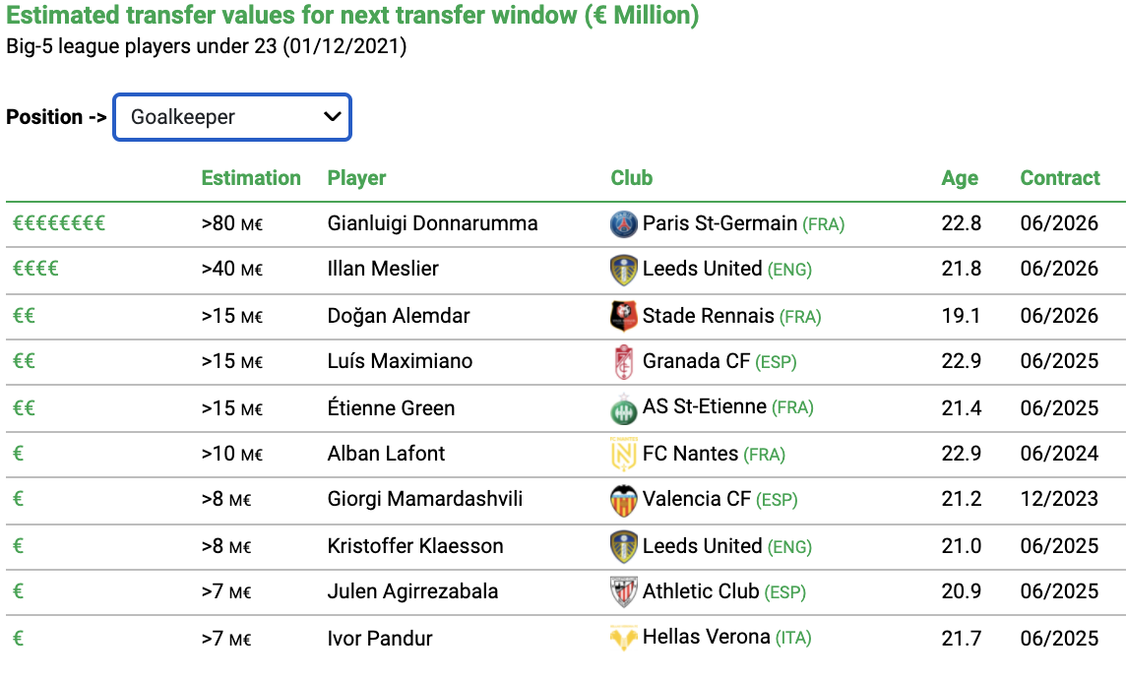This screenshot has width=1126, height=679.
Task: Click the Age column header
Action: click(960, 178)
